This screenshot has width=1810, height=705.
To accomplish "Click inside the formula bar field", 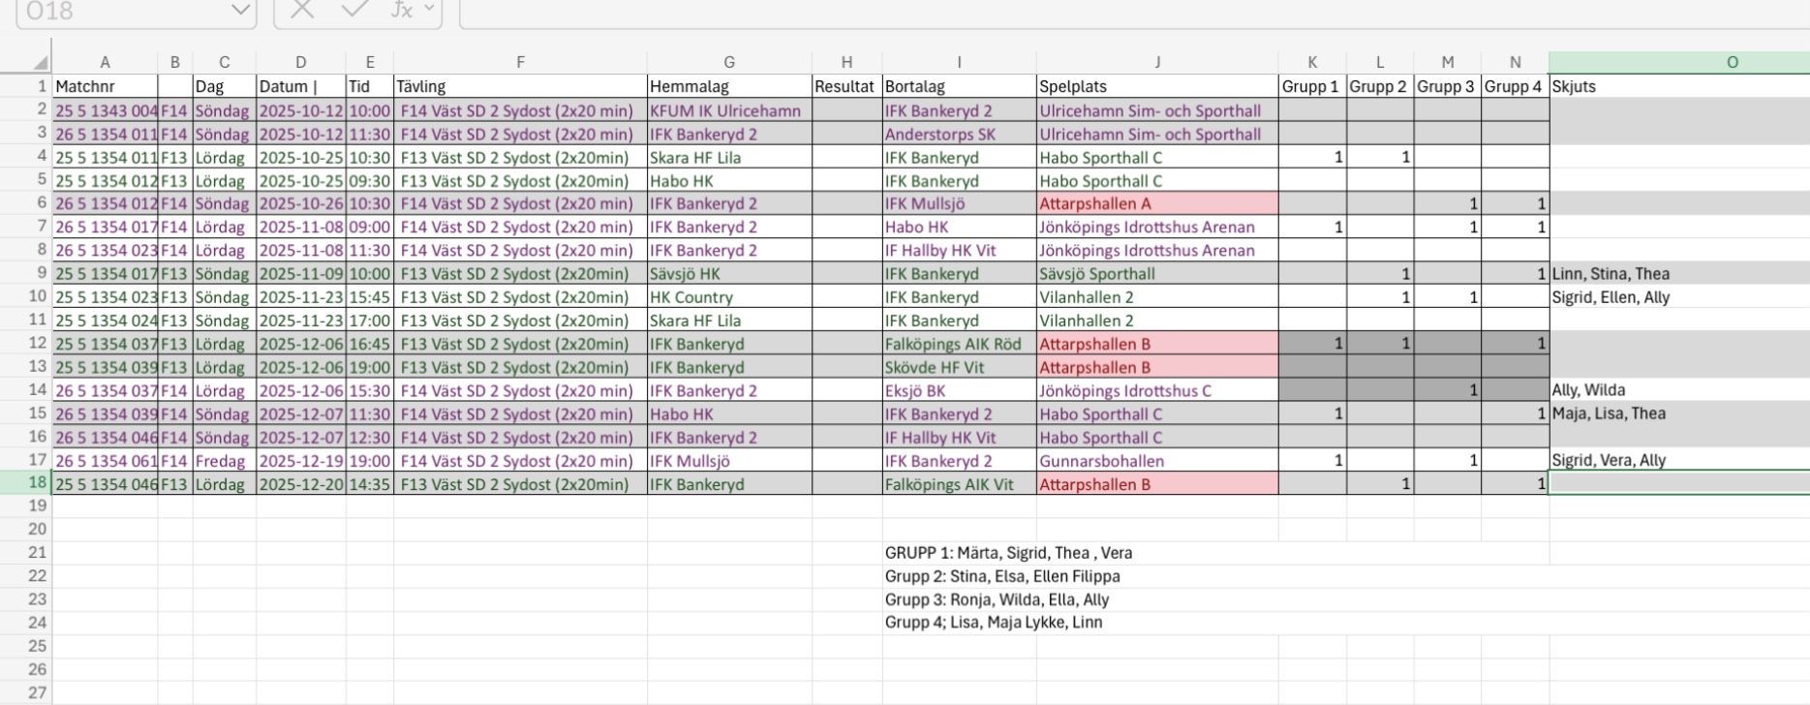I will point(1065,12).
